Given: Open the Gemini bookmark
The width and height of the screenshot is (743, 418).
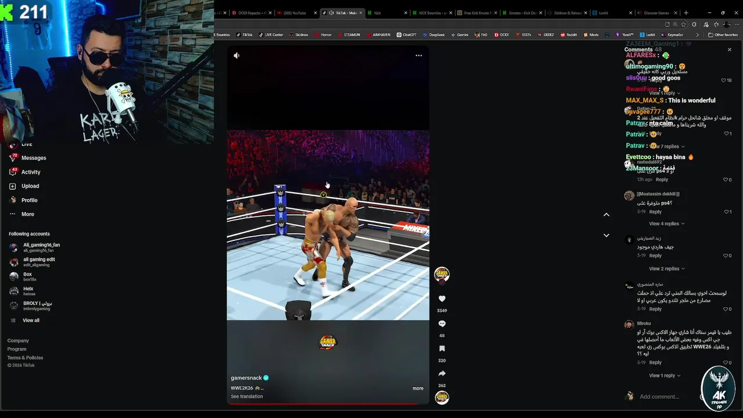Looking at the screenshot, I should tap(459, 35).
